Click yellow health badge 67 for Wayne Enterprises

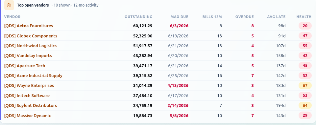[305, 86]
